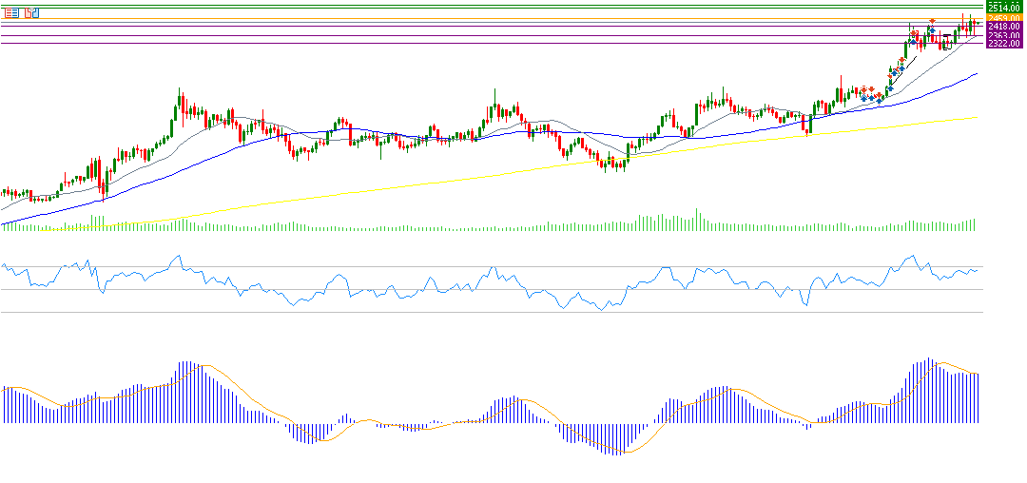Select the green 2514.00 price label
Viewport: 1027px width, 483px height.
pyautogui.click(x=1004, y=7)
